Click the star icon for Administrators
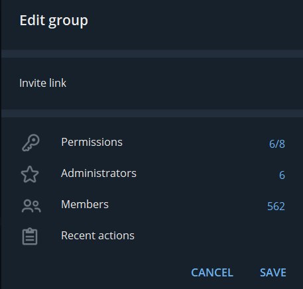Screen dimensions: 303x289 30,174
